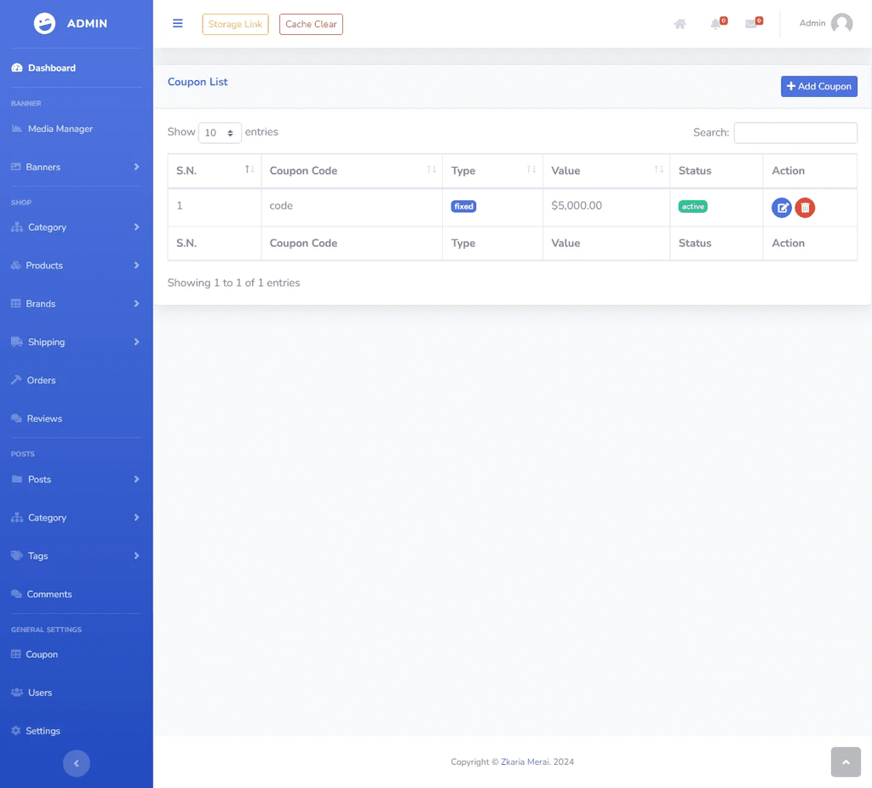
Task: Expand the Tags submenu chevron
Action: coord(136,555)
